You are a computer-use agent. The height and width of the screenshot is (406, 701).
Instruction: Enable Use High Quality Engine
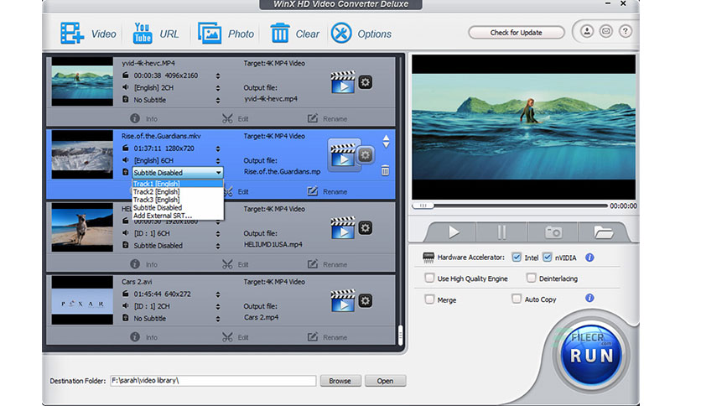click(429, 278)
